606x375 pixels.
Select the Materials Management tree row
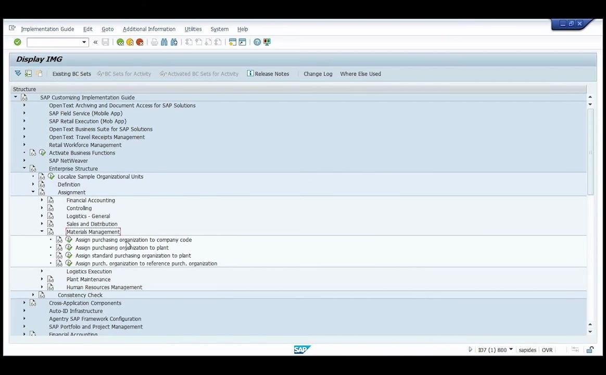93,232
